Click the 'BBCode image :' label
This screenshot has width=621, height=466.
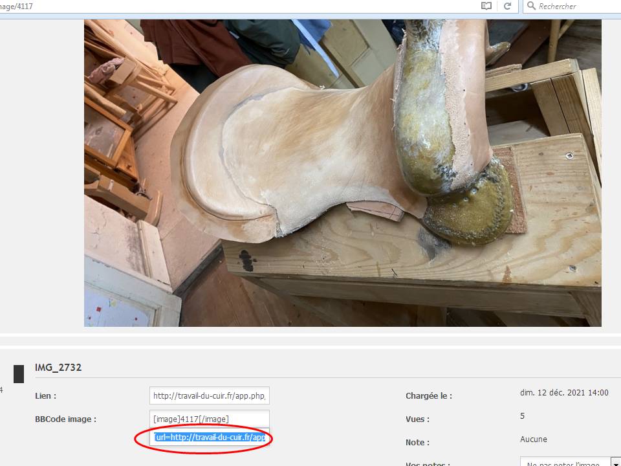click(x=65, y=419)
